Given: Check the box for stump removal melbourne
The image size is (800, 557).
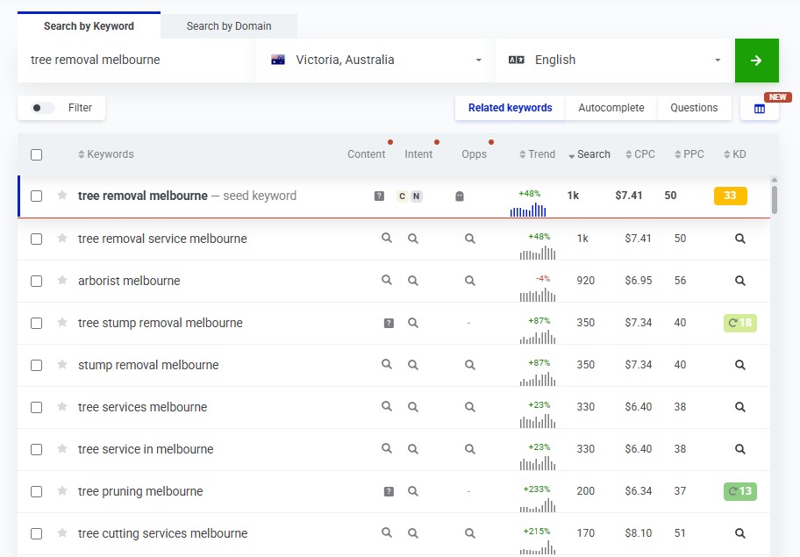Looking at the screenshot, I should tap(36, 365).
